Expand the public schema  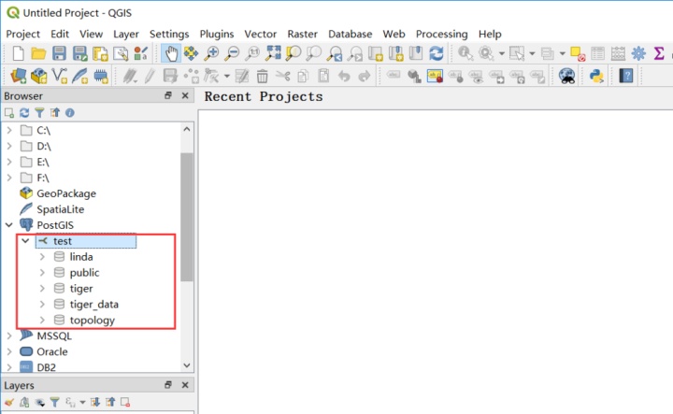point(42,273)
